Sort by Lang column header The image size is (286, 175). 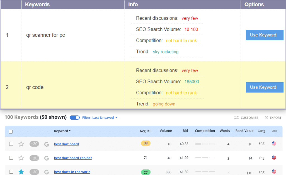click(261, 131)
